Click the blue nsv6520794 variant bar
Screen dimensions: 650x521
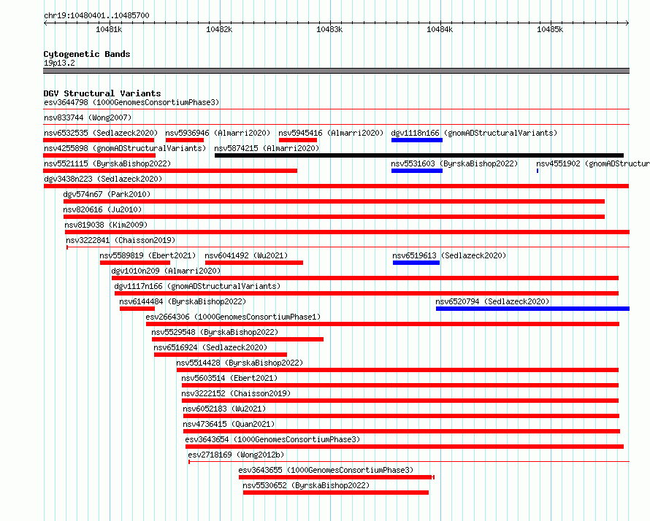(532, 309)
